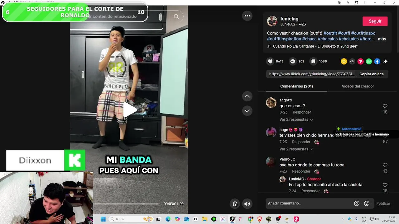Open the #outfitinspiration hashtag

[x=284, y=39]
